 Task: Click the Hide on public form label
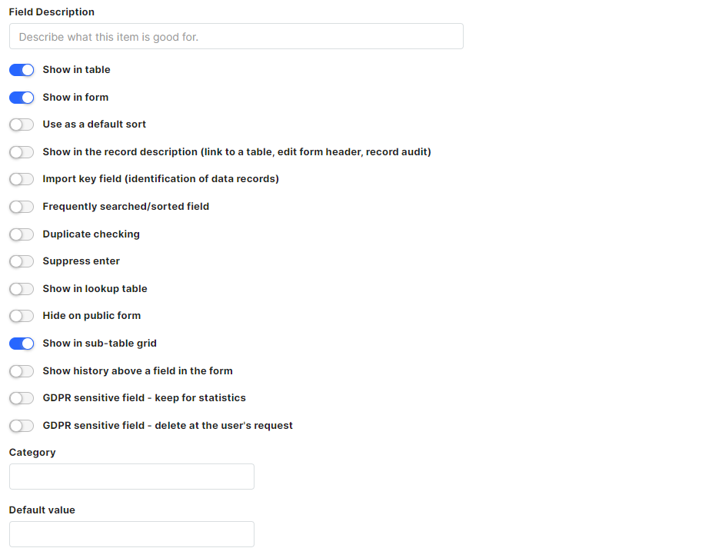pos(91,315)
